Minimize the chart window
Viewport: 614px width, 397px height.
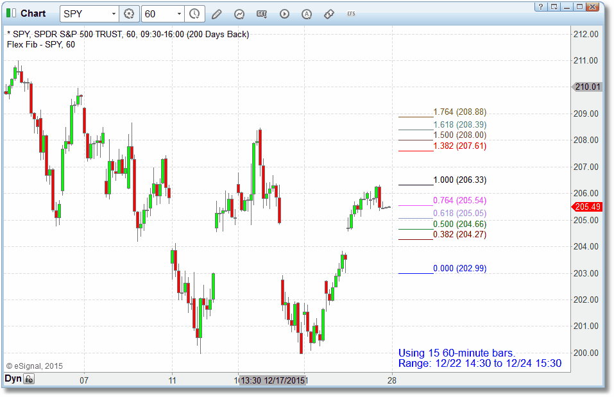point(567,6)
